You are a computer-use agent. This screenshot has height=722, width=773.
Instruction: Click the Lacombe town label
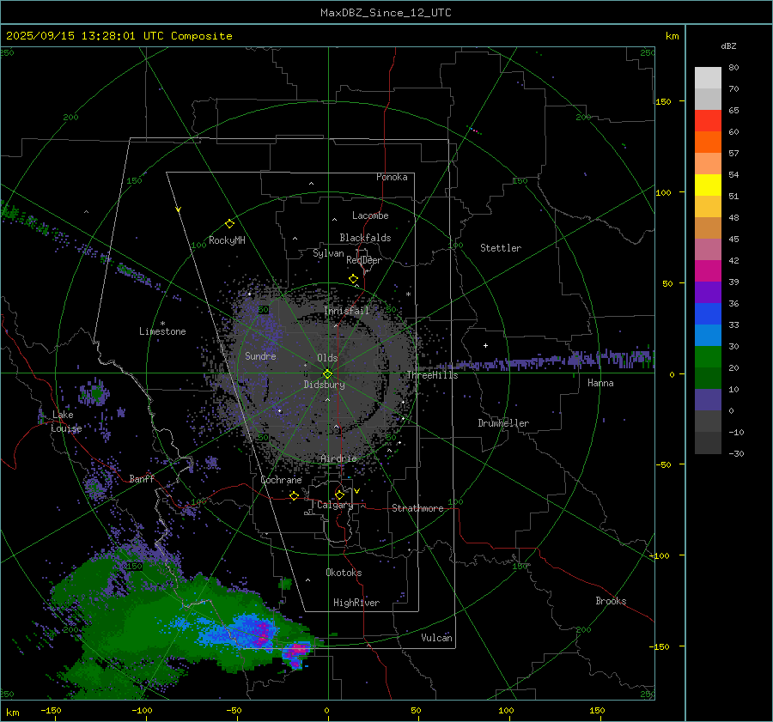click(370, 215)
